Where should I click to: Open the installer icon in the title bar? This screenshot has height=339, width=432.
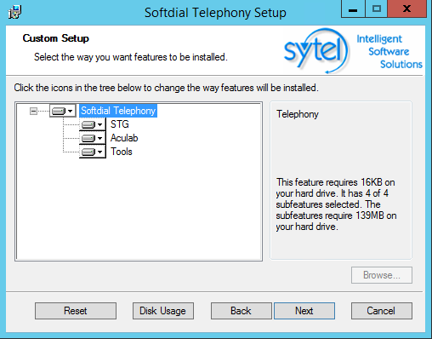coord(14,12)
